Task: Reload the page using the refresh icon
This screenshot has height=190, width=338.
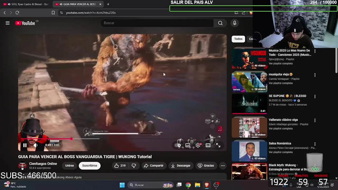Action: point(17,13)
